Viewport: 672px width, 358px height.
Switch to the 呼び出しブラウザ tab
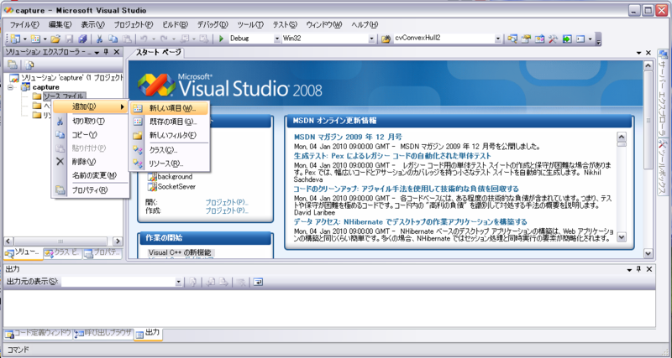coord(102,333)
